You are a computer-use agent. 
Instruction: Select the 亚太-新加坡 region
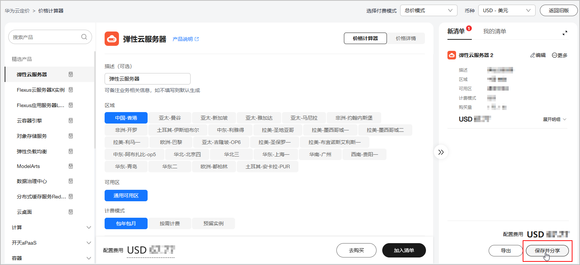pos(214,118)
